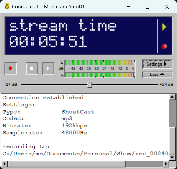Click the butt speaker icon in title bar
The height and width of the screenshot is (169, 177).
pos(7,6)
